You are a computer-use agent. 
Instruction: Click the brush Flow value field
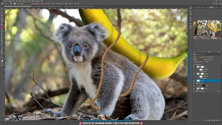point(49,3)
